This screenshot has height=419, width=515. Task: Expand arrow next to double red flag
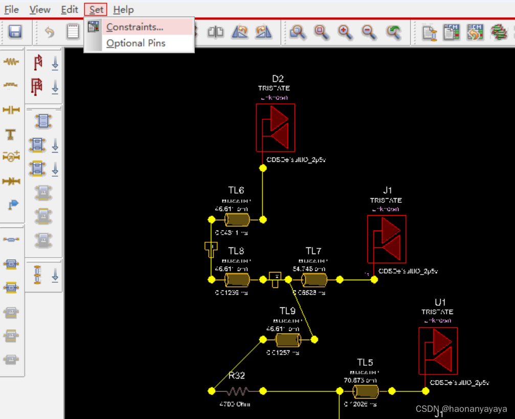[55, 87]
